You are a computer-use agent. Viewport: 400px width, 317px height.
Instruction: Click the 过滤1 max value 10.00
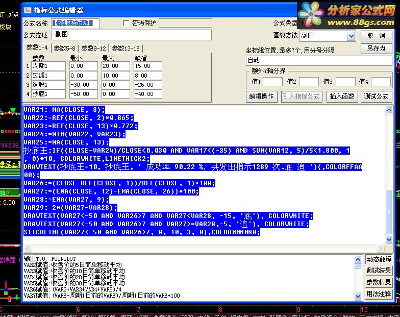(116, 76)
